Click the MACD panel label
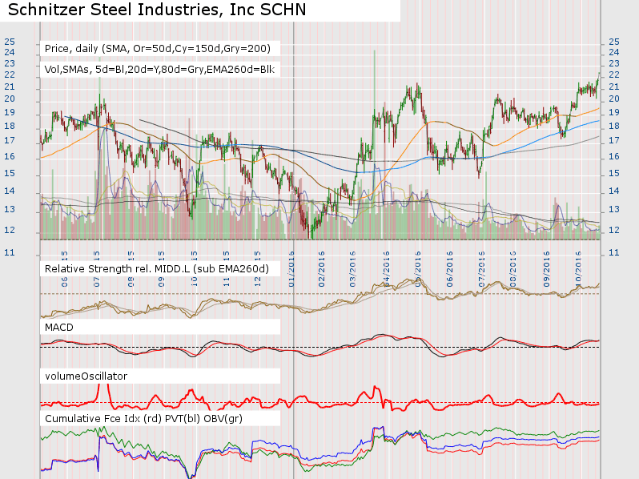The width and height of the screenshot is (639, 479). 59,328
